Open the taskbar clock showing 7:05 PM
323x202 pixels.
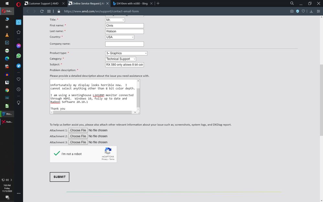(7, 188)
